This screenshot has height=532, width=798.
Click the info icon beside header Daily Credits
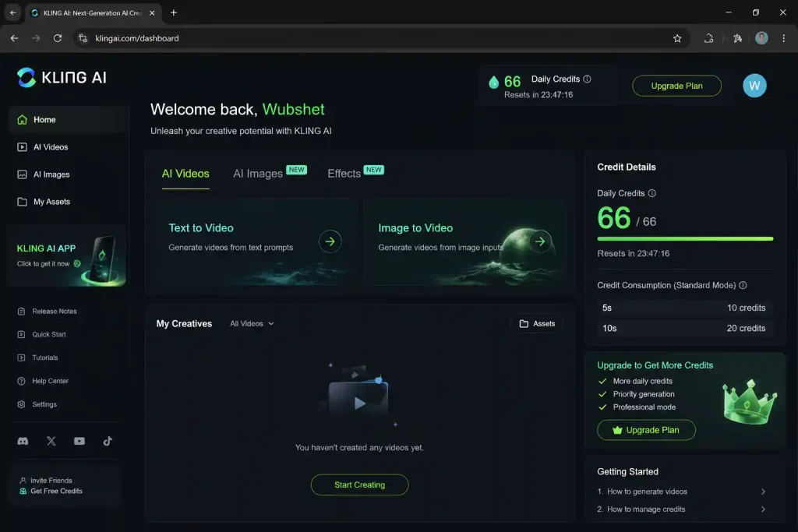(588, 79)
